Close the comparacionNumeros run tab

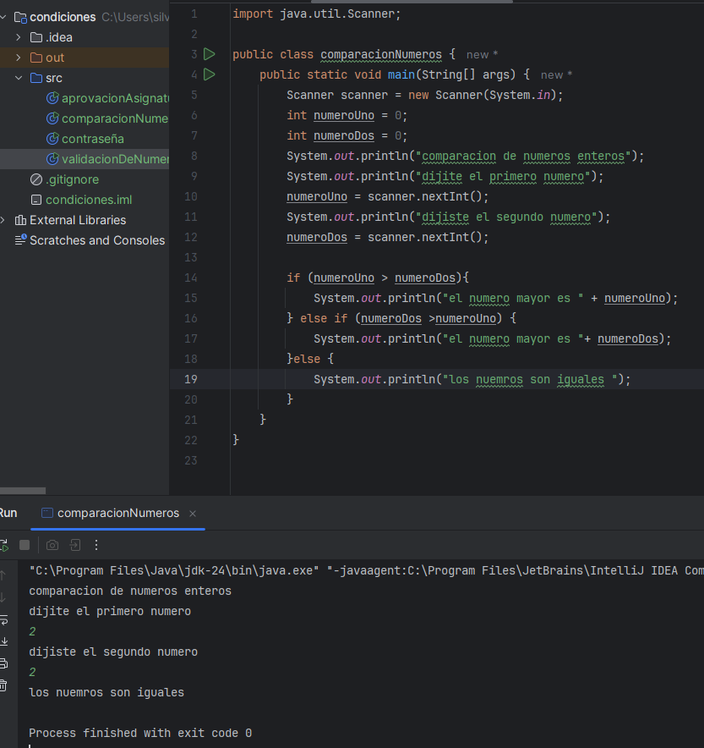(x=193, y=514)
